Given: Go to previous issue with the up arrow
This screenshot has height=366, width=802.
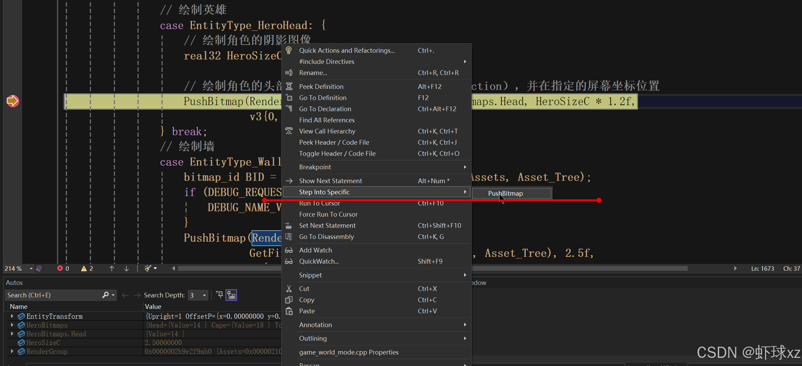Looking at the screenshot, I should coord(112,268).
